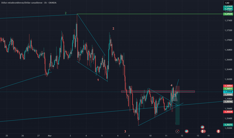This screenshot has height=138, width=234.
Task: Open the US flag event near date 12
Action: coord(187,131)
